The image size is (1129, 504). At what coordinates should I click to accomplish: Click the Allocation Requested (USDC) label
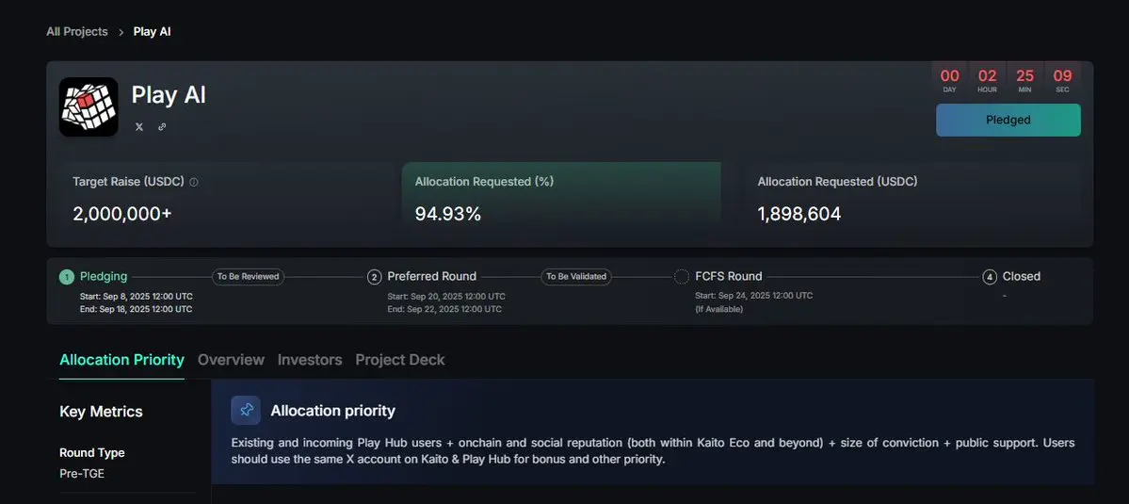[x=837, y=182]
